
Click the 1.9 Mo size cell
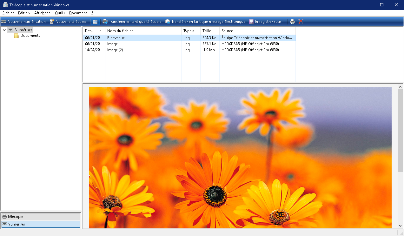(x=209, y=50)
